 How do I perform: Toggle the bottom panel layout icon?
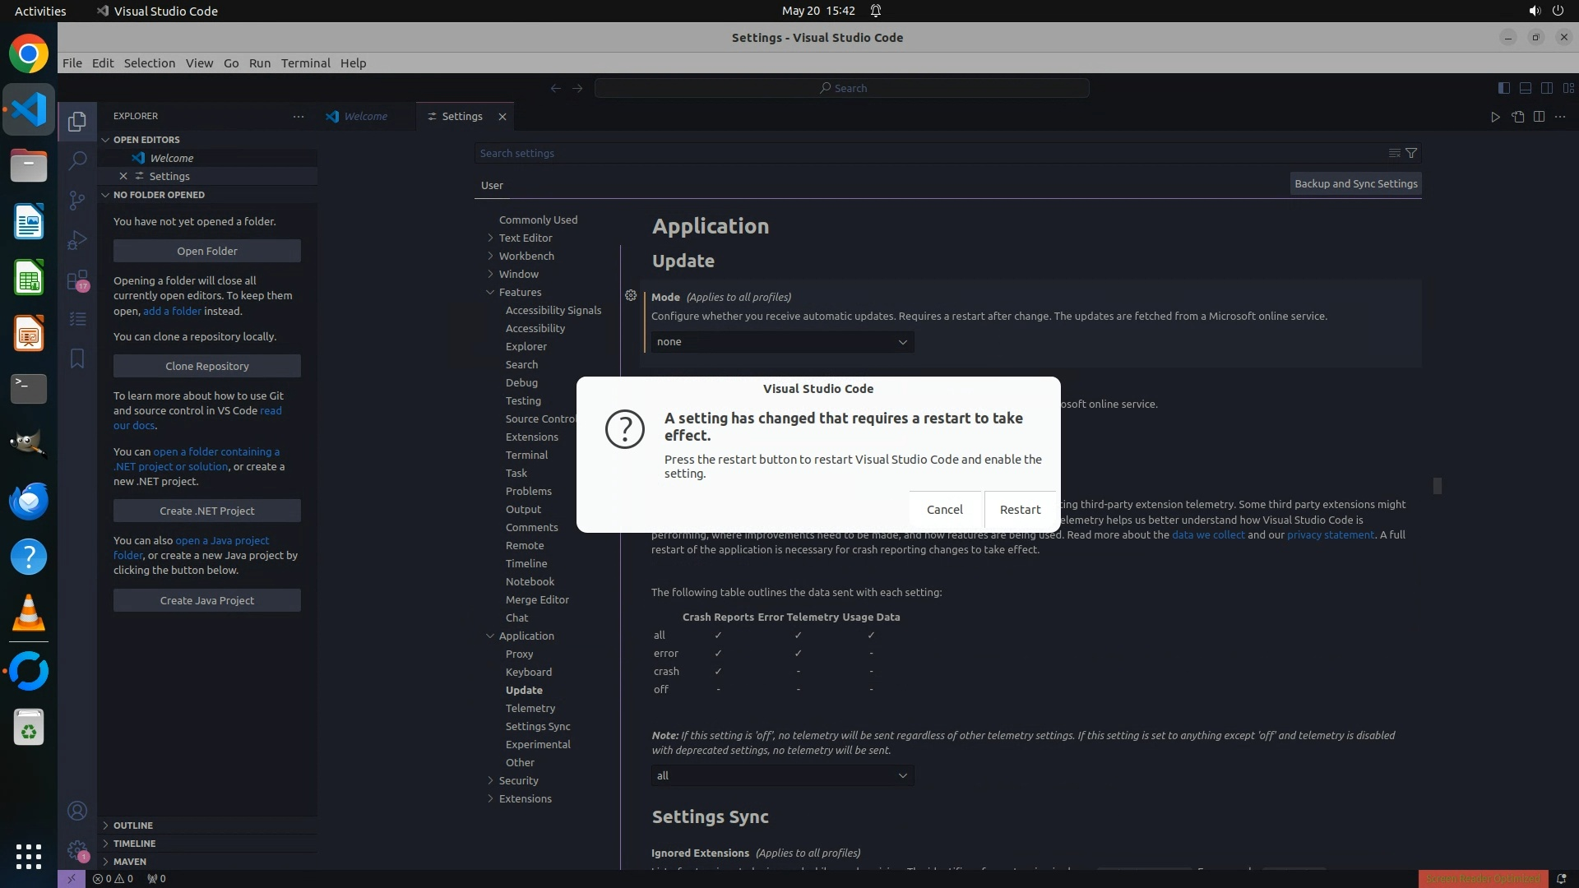(x=1525, y=88)
